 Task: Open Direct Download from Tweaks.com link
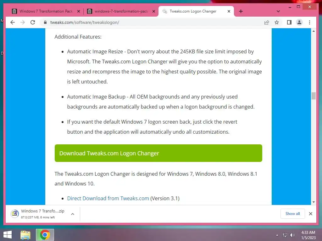click(108, 198)
